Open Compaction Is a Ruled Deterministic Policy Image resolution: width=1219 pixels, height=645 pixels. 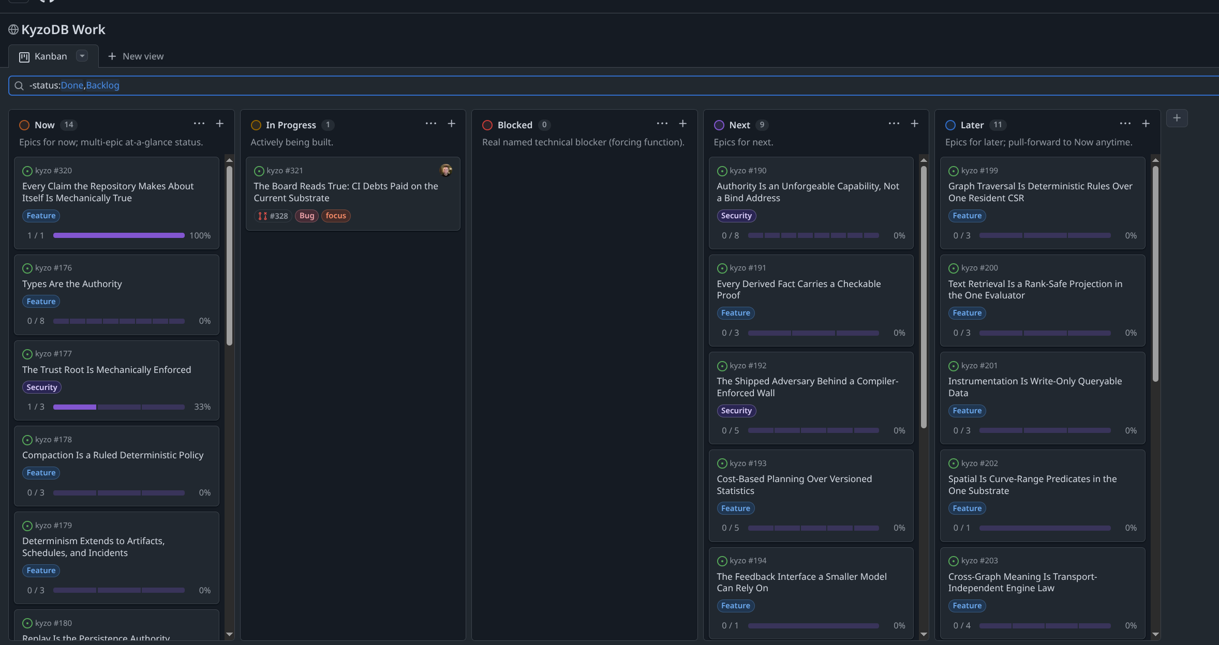(x=113, y=455)
